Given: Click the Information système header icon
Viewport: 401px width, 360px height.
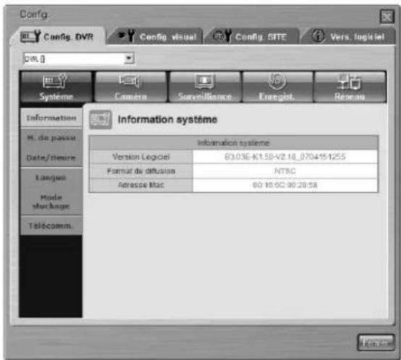Looking at the screenshot, I should pyautogui.click(x=100, y=119).
